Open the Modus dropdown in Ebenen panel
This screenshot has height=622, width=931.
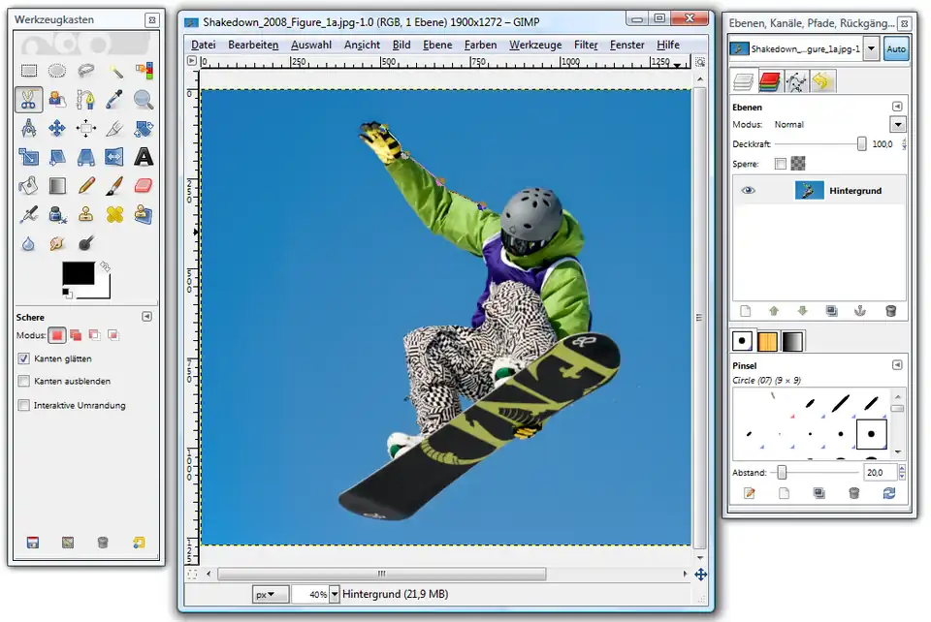[x=897, y=124]
